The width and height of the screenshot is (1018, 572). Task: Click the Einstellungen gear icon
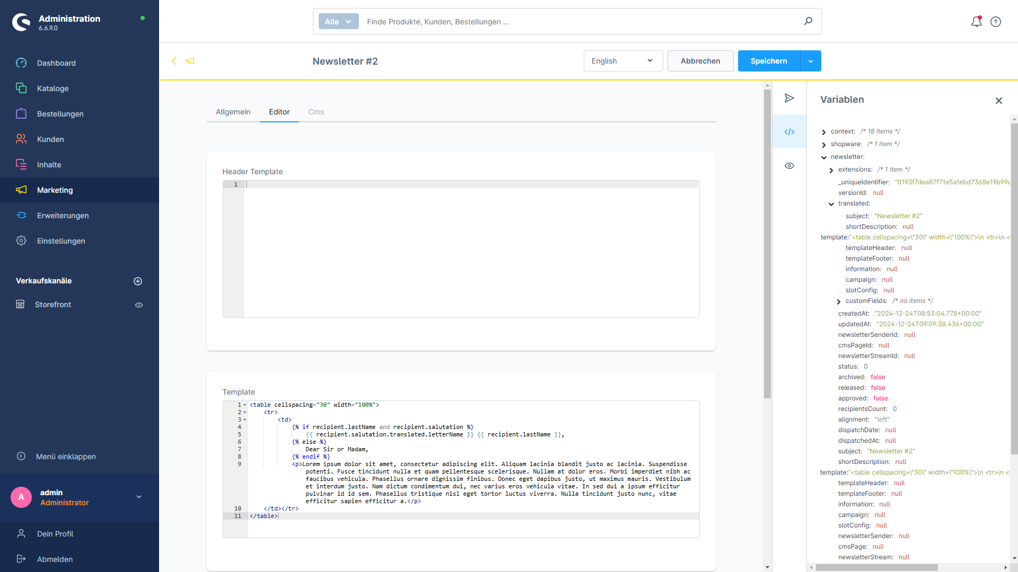[21, 241]
